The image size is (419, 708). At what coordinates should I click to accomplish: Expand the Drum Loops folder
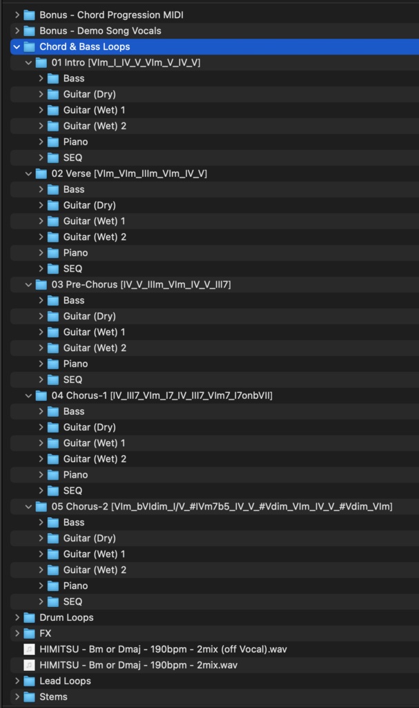17,617
